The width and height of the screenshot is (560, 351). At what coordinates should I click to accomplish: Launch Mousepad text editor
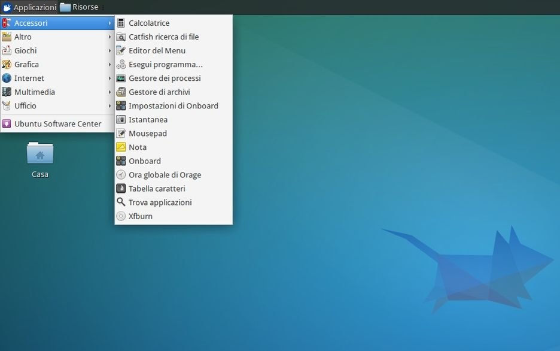[x=148, y=133]
